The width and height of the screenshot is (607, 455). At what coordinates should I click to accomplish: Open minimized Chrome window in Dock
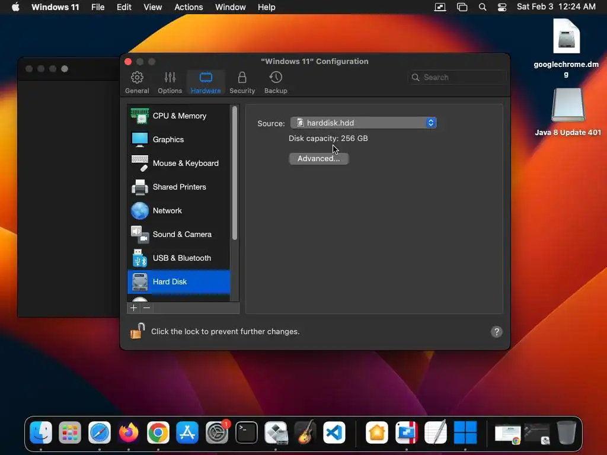coord(507,433)
